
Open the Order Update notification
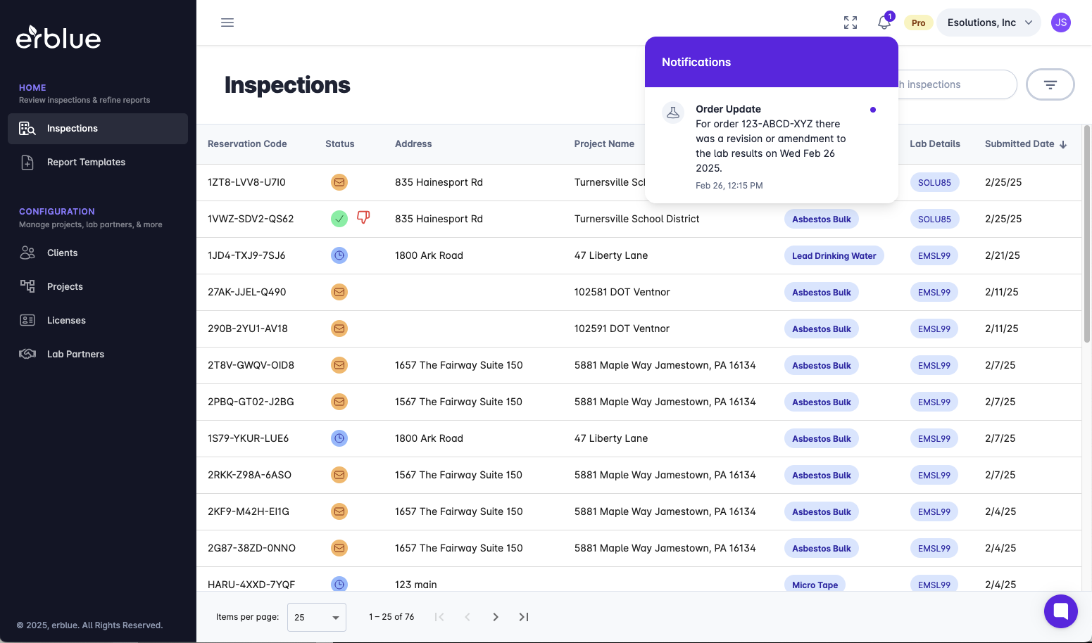click(772, 146)
